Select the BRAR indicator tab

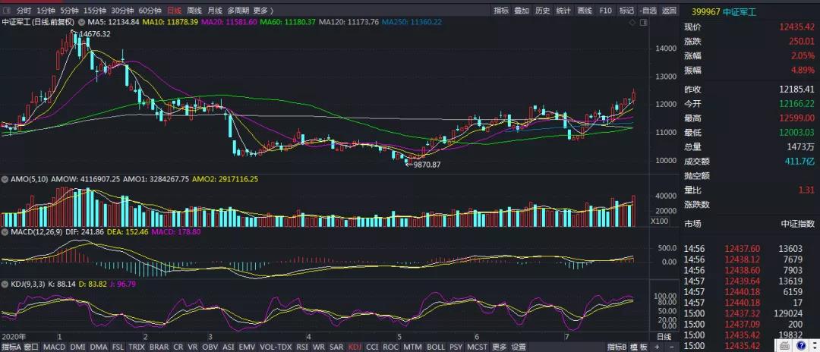pyautogui.click(x=159, y=347)
